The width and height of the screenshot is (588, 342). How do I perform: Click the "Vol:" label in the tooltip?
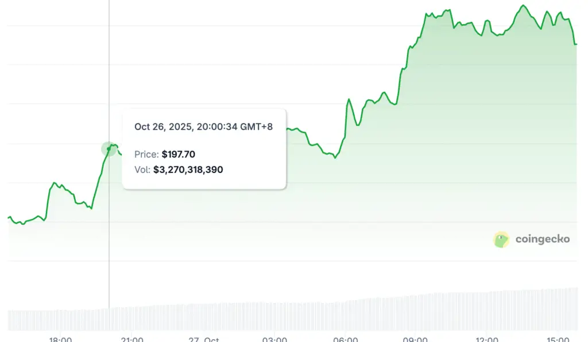tap(142, 170)
